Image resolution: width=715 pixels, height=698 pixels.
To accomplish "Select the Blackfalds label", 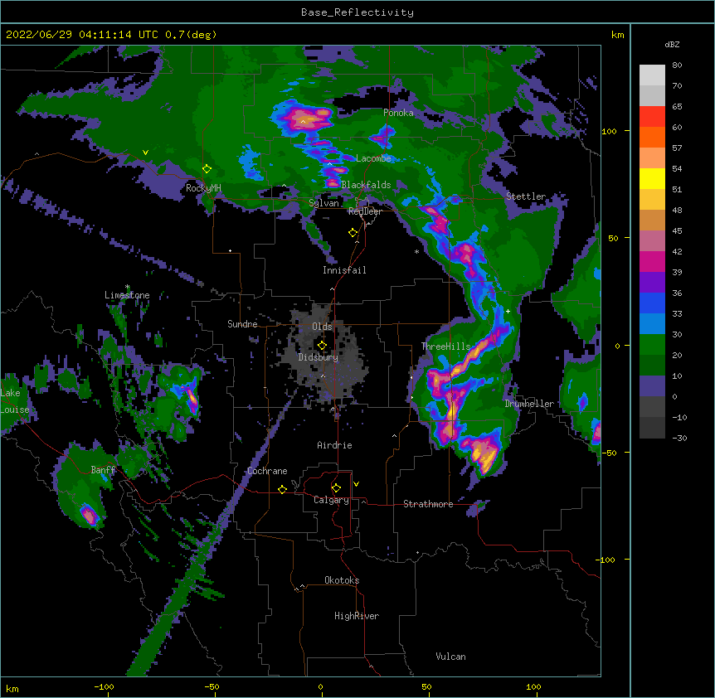I will click(x=366, y=185).
